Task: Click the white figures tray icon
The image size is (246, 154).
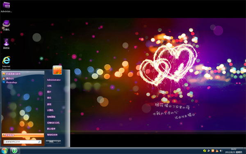Action: [209, 151]
